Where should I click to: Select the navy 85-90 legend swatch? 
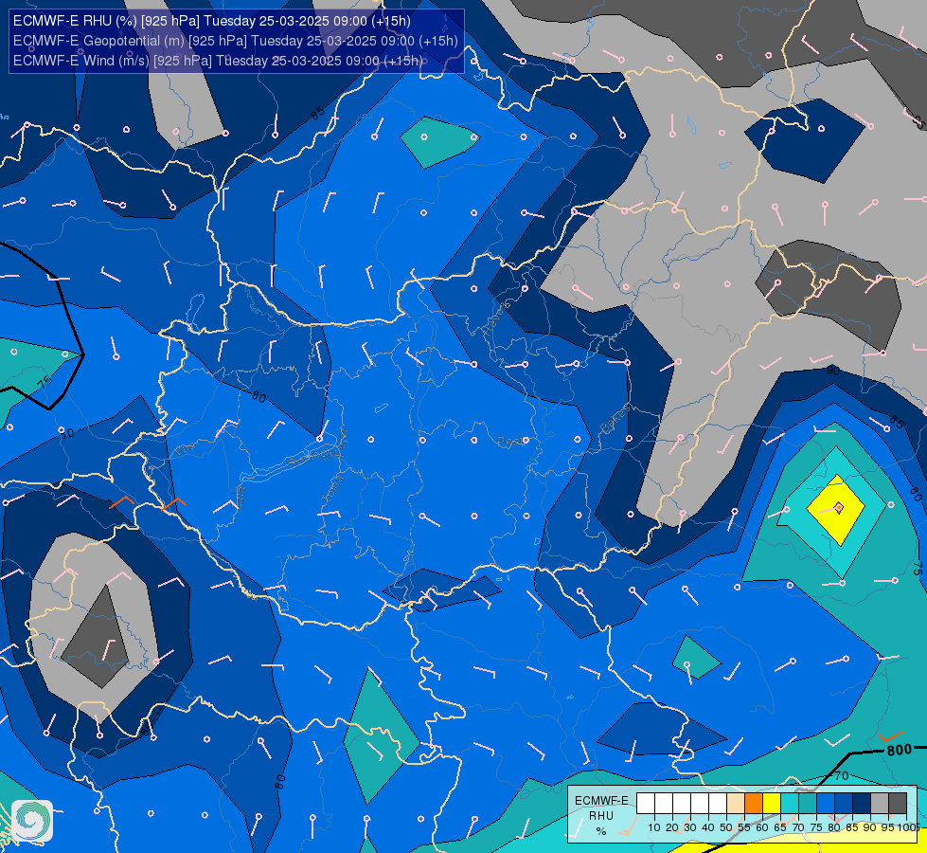pos(862,804)
